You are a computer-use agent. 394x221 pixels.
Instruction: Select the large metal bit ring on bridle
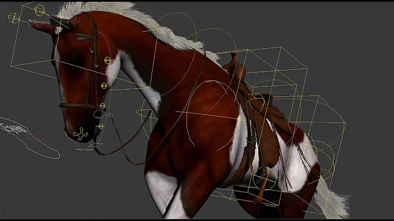coord(99,114)
